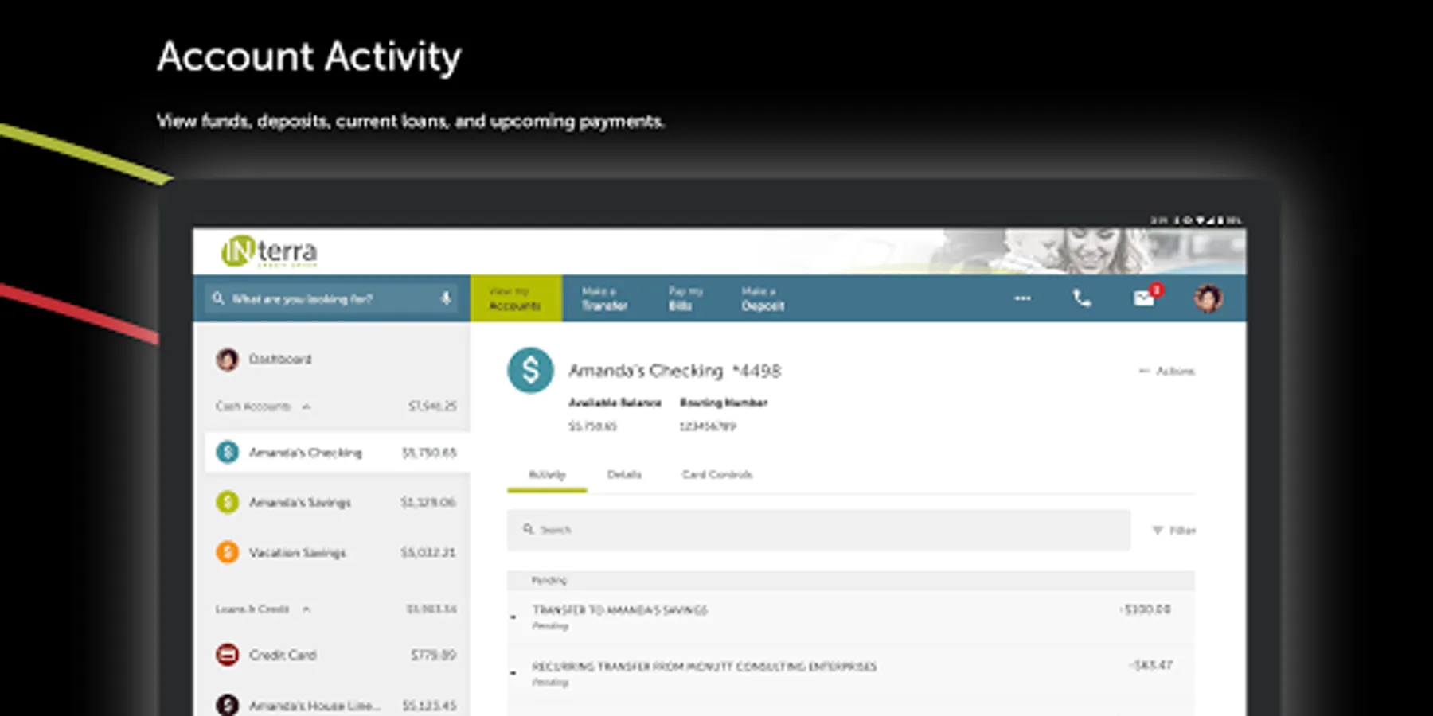Select Amanda's Checking in the sidebar

click(x=337, y=453)
